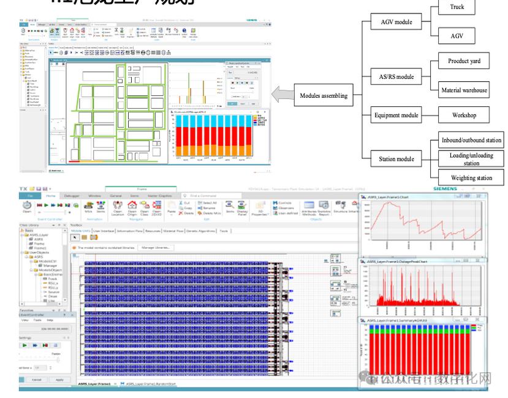Viewport: 508px width, 398px height.
Task: Click the Open Origin icon in the lower ribbon
Action: click(132, 207)
